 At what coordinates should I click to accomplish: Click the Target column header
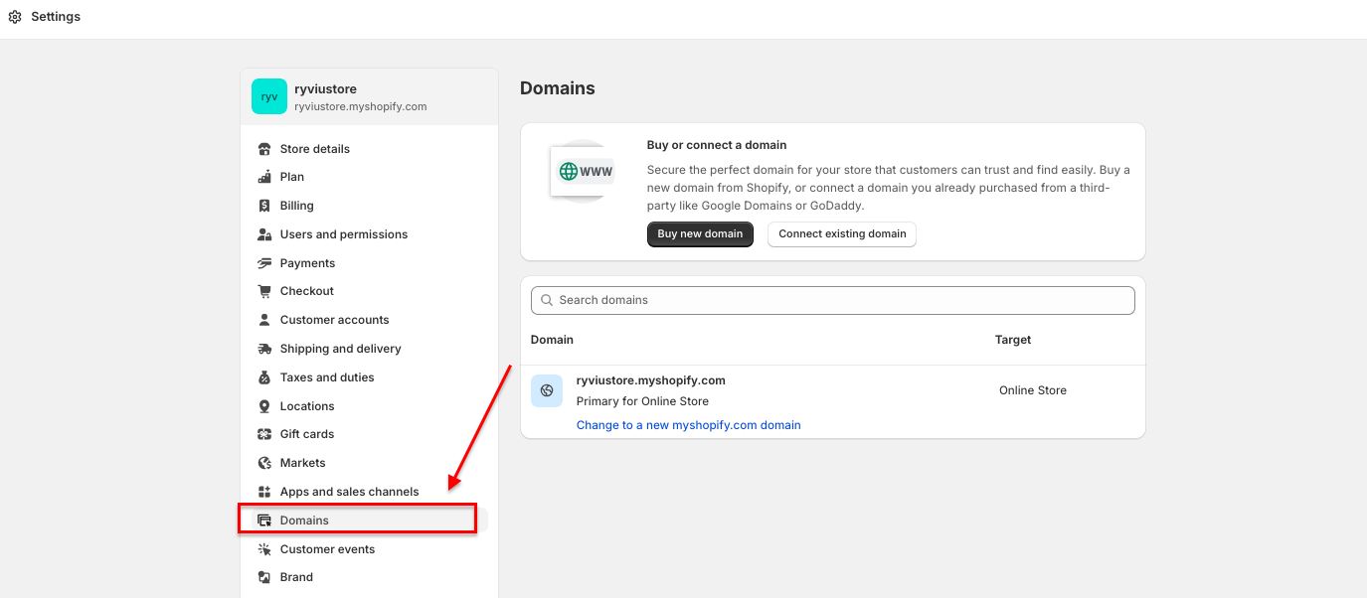[x=1013, y=340]
